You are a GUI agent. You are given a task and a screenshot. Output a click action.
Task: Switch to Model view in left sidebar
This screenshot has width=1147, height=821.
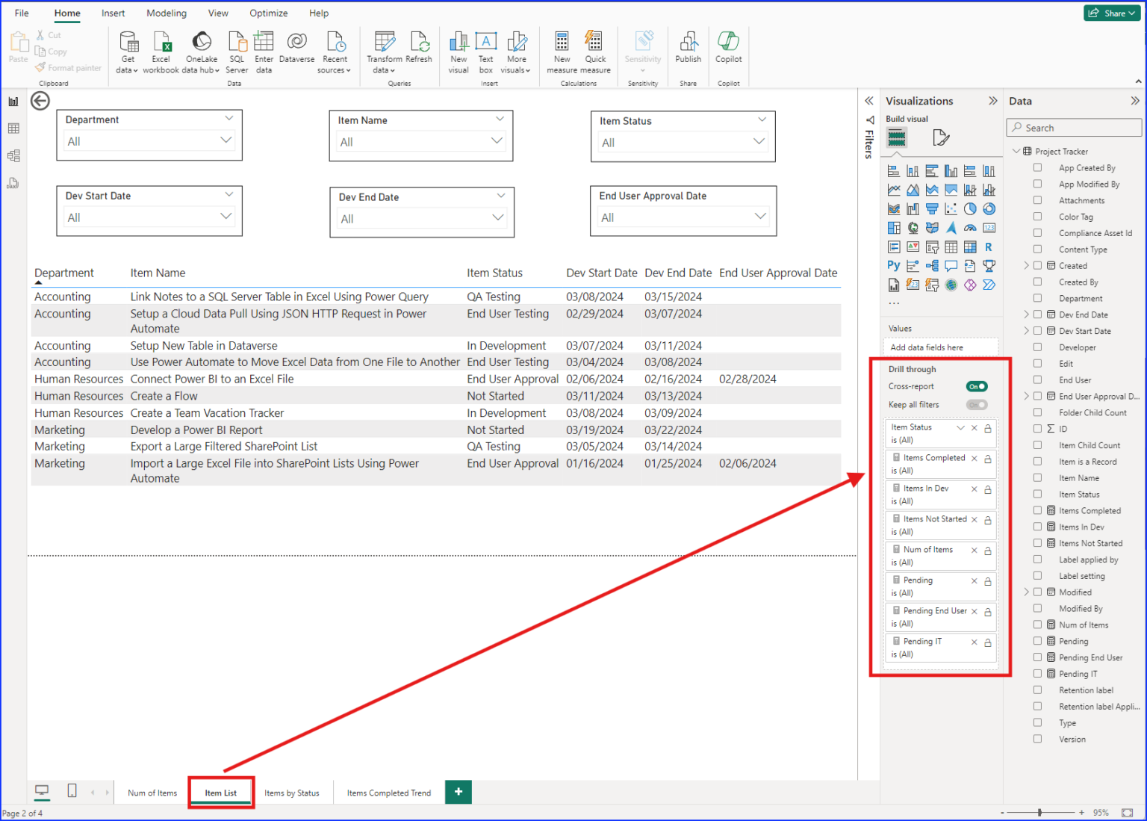13,155
